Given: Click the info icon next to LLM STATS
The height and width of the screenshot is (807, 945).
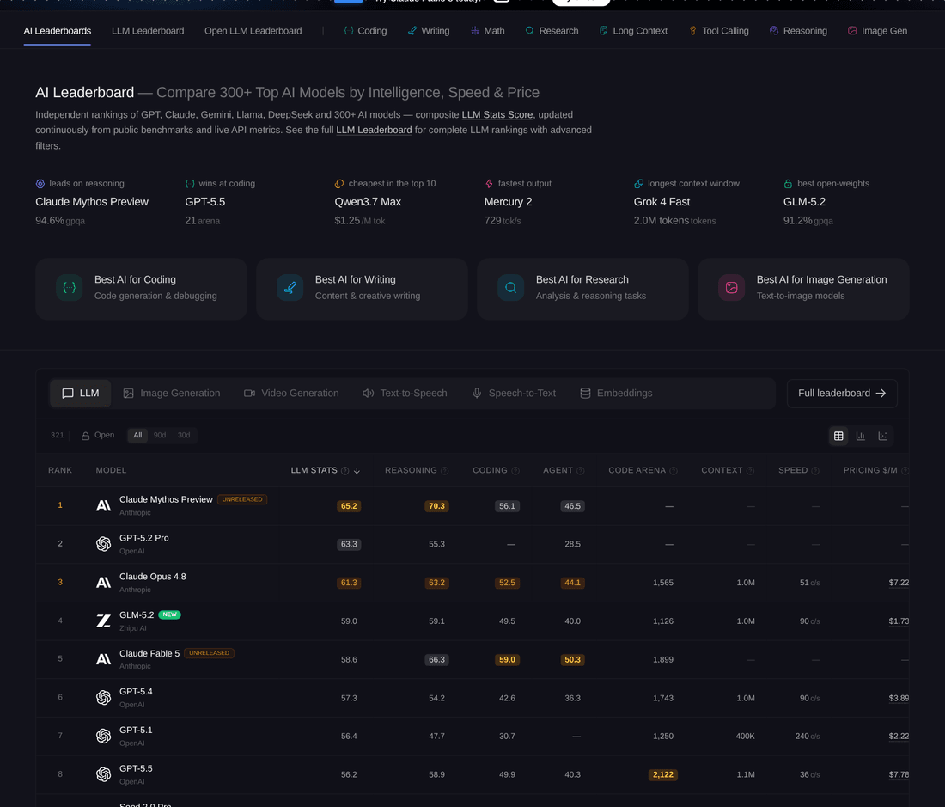Looking at the screenshot, I should point(344,471).
